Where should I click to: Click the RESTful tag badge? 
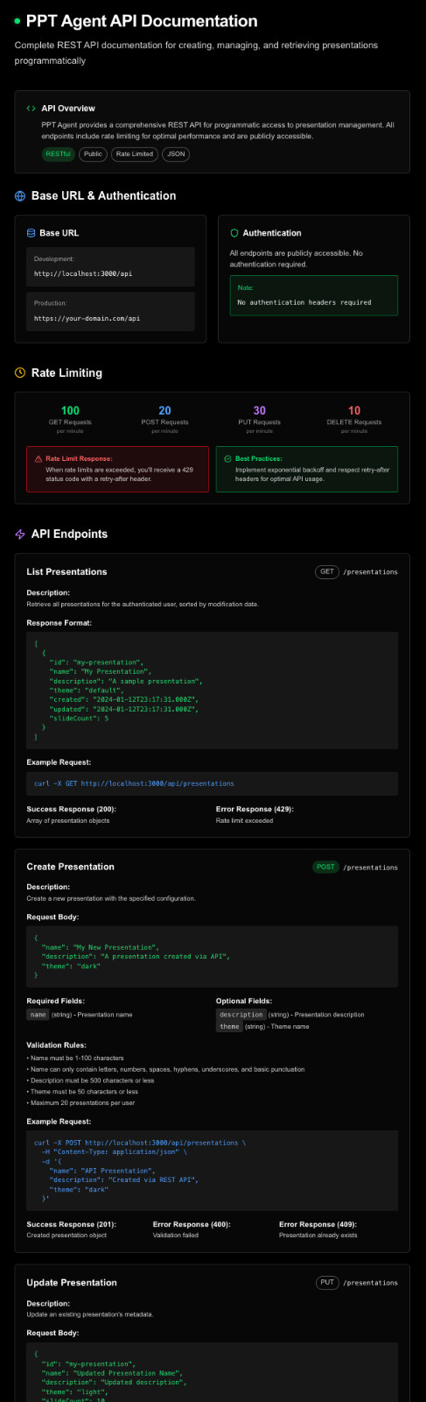click(59, 154)
